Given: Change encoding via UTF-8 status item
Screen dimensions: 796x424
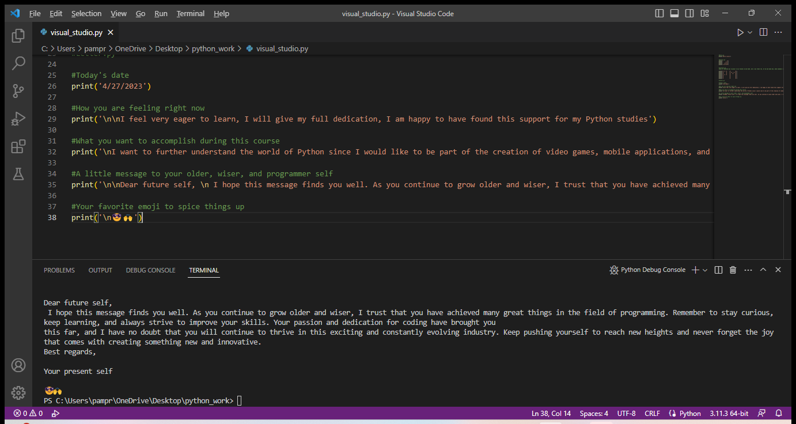Looking at the screenshot, I should (627, 413).
